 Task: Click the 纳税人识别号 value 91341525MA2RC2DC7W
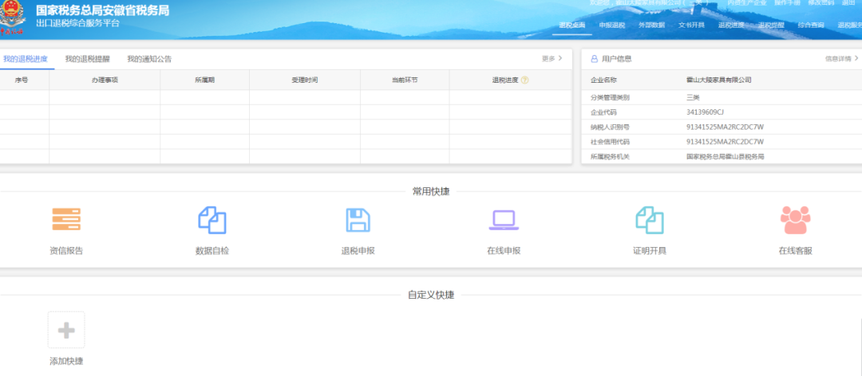(x=725, y=127)
